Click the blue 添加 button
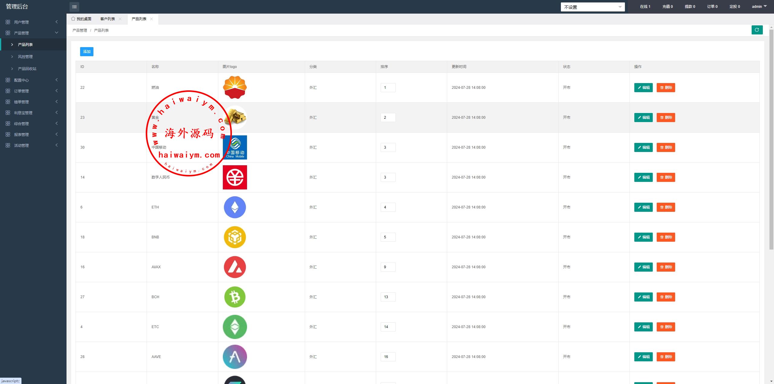Screen dimensions: 774x384 (86, 52)
